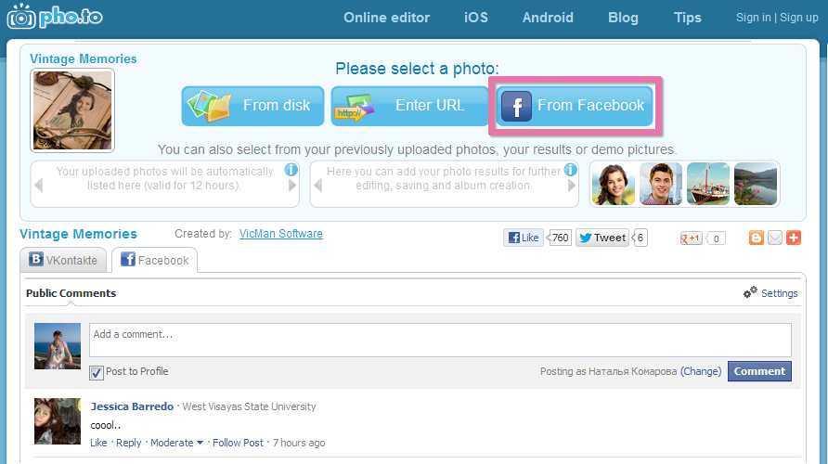Click results list left arrow

[x=317, y=186]
